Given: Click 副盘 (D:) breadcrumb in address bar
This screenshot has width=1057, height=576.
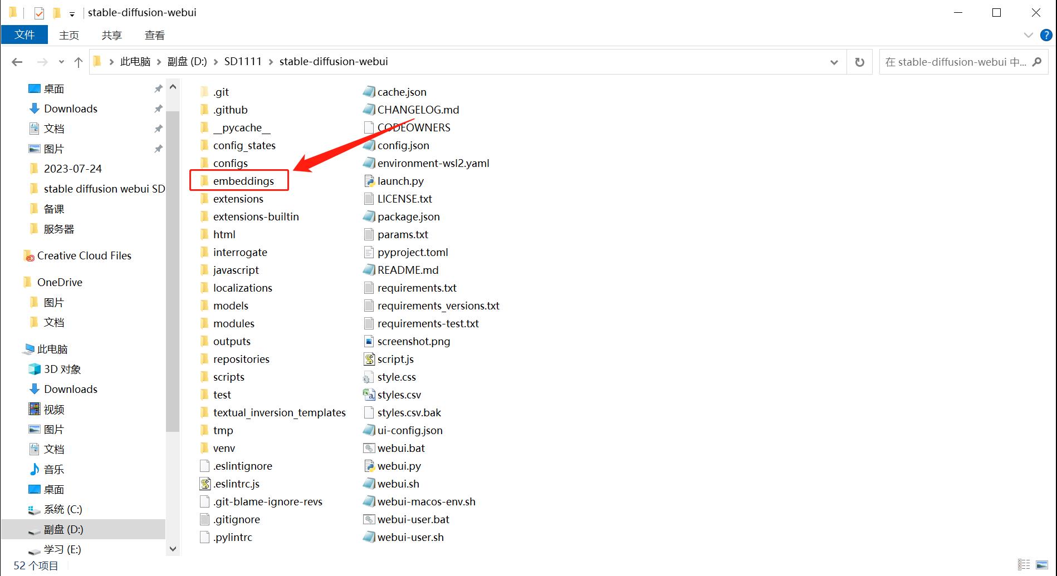Looking at the screenshot, I should pos(187,62).
